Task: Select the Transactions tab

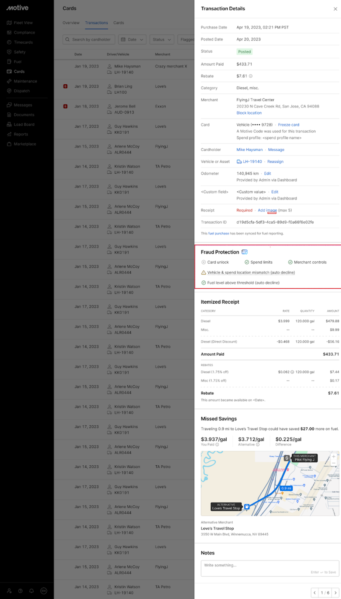Action: (x=96, y=23)
